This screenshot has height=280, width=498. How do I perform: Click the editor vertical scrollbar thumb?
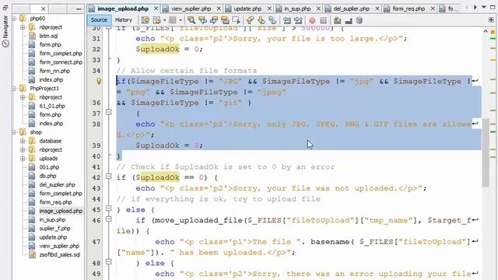(x=486, y=152)
